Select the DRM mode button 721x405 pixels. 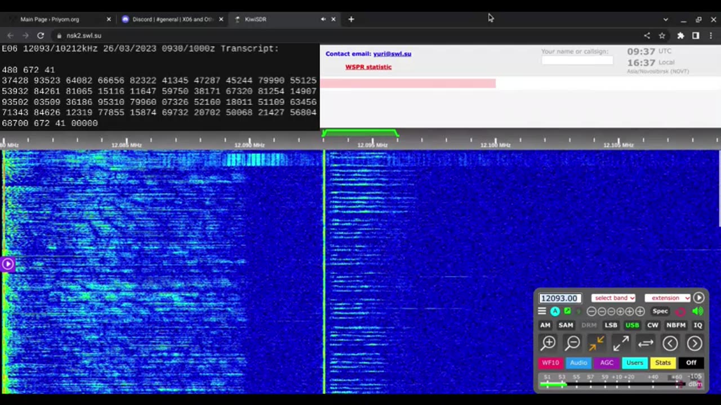[x=589, y=325]
